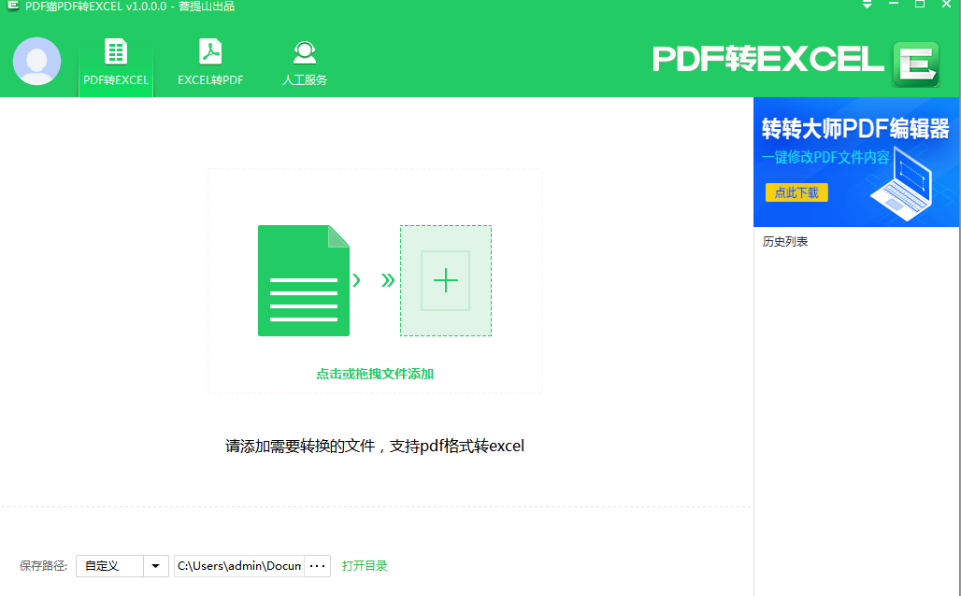This screenshot has width=961, height=596.
Task: Click 打开目录 to open folder
Action: click(365, 566)
